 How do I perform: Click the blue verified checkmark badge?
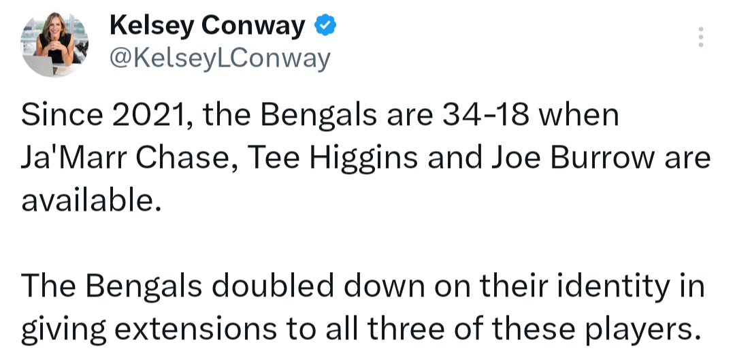pos(325,27)
